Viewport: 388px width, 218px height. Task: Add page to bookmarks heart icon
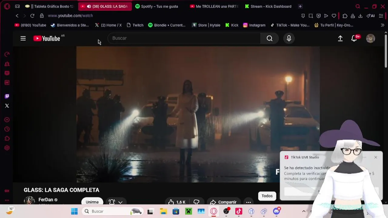pos(334,16)
